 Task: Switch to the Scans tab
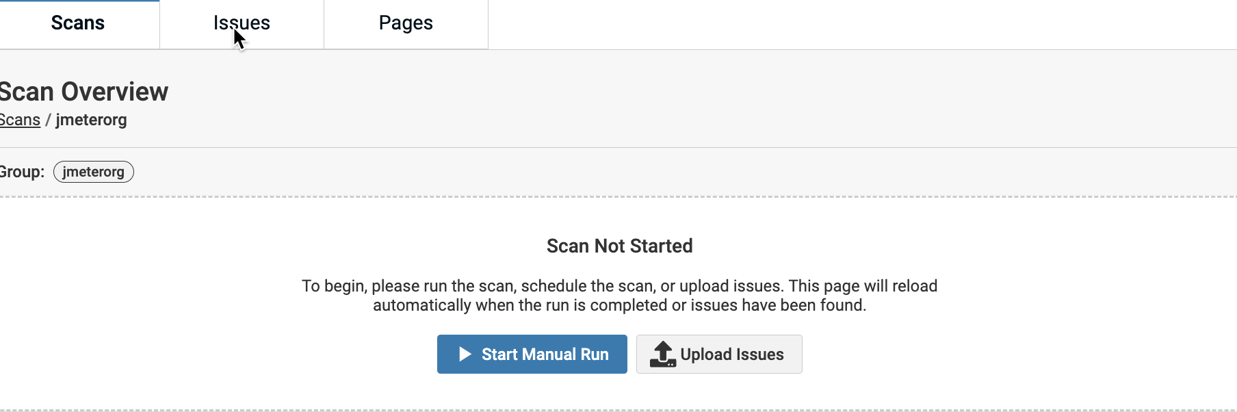click(x=78, y=23)
